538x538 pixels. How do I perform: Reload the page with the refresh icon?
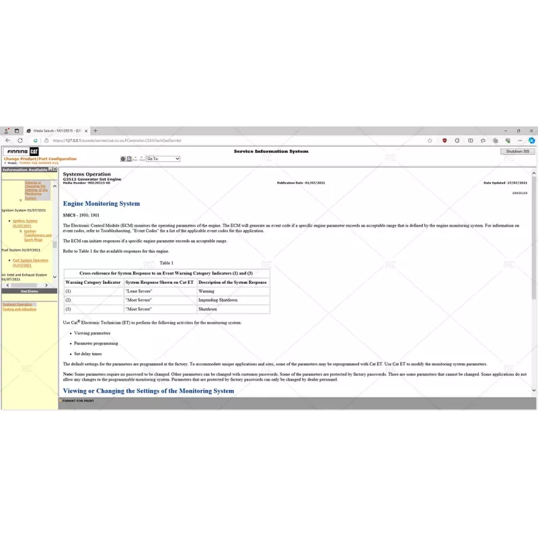20,141
